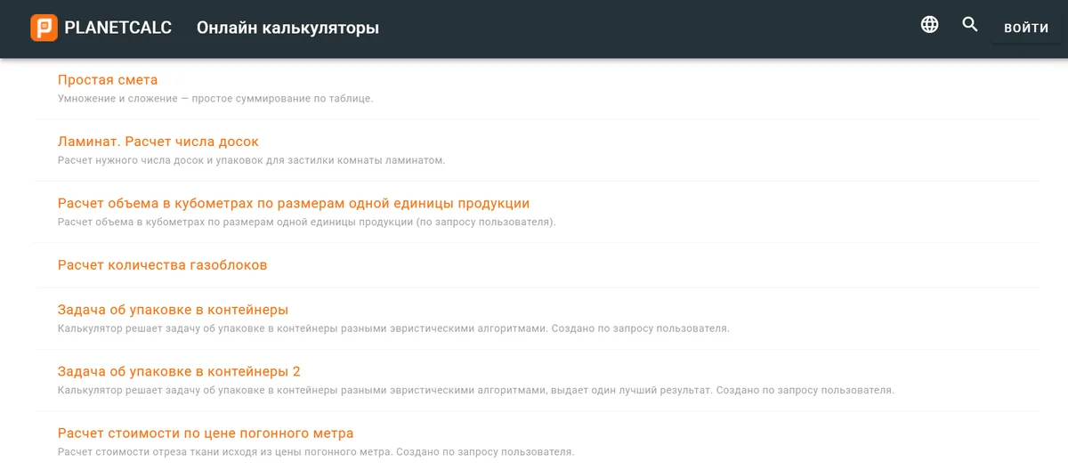
Task: Click description mentioning разными эвристическими алгоритмами without лучший результат
Action: click(393, 328)
